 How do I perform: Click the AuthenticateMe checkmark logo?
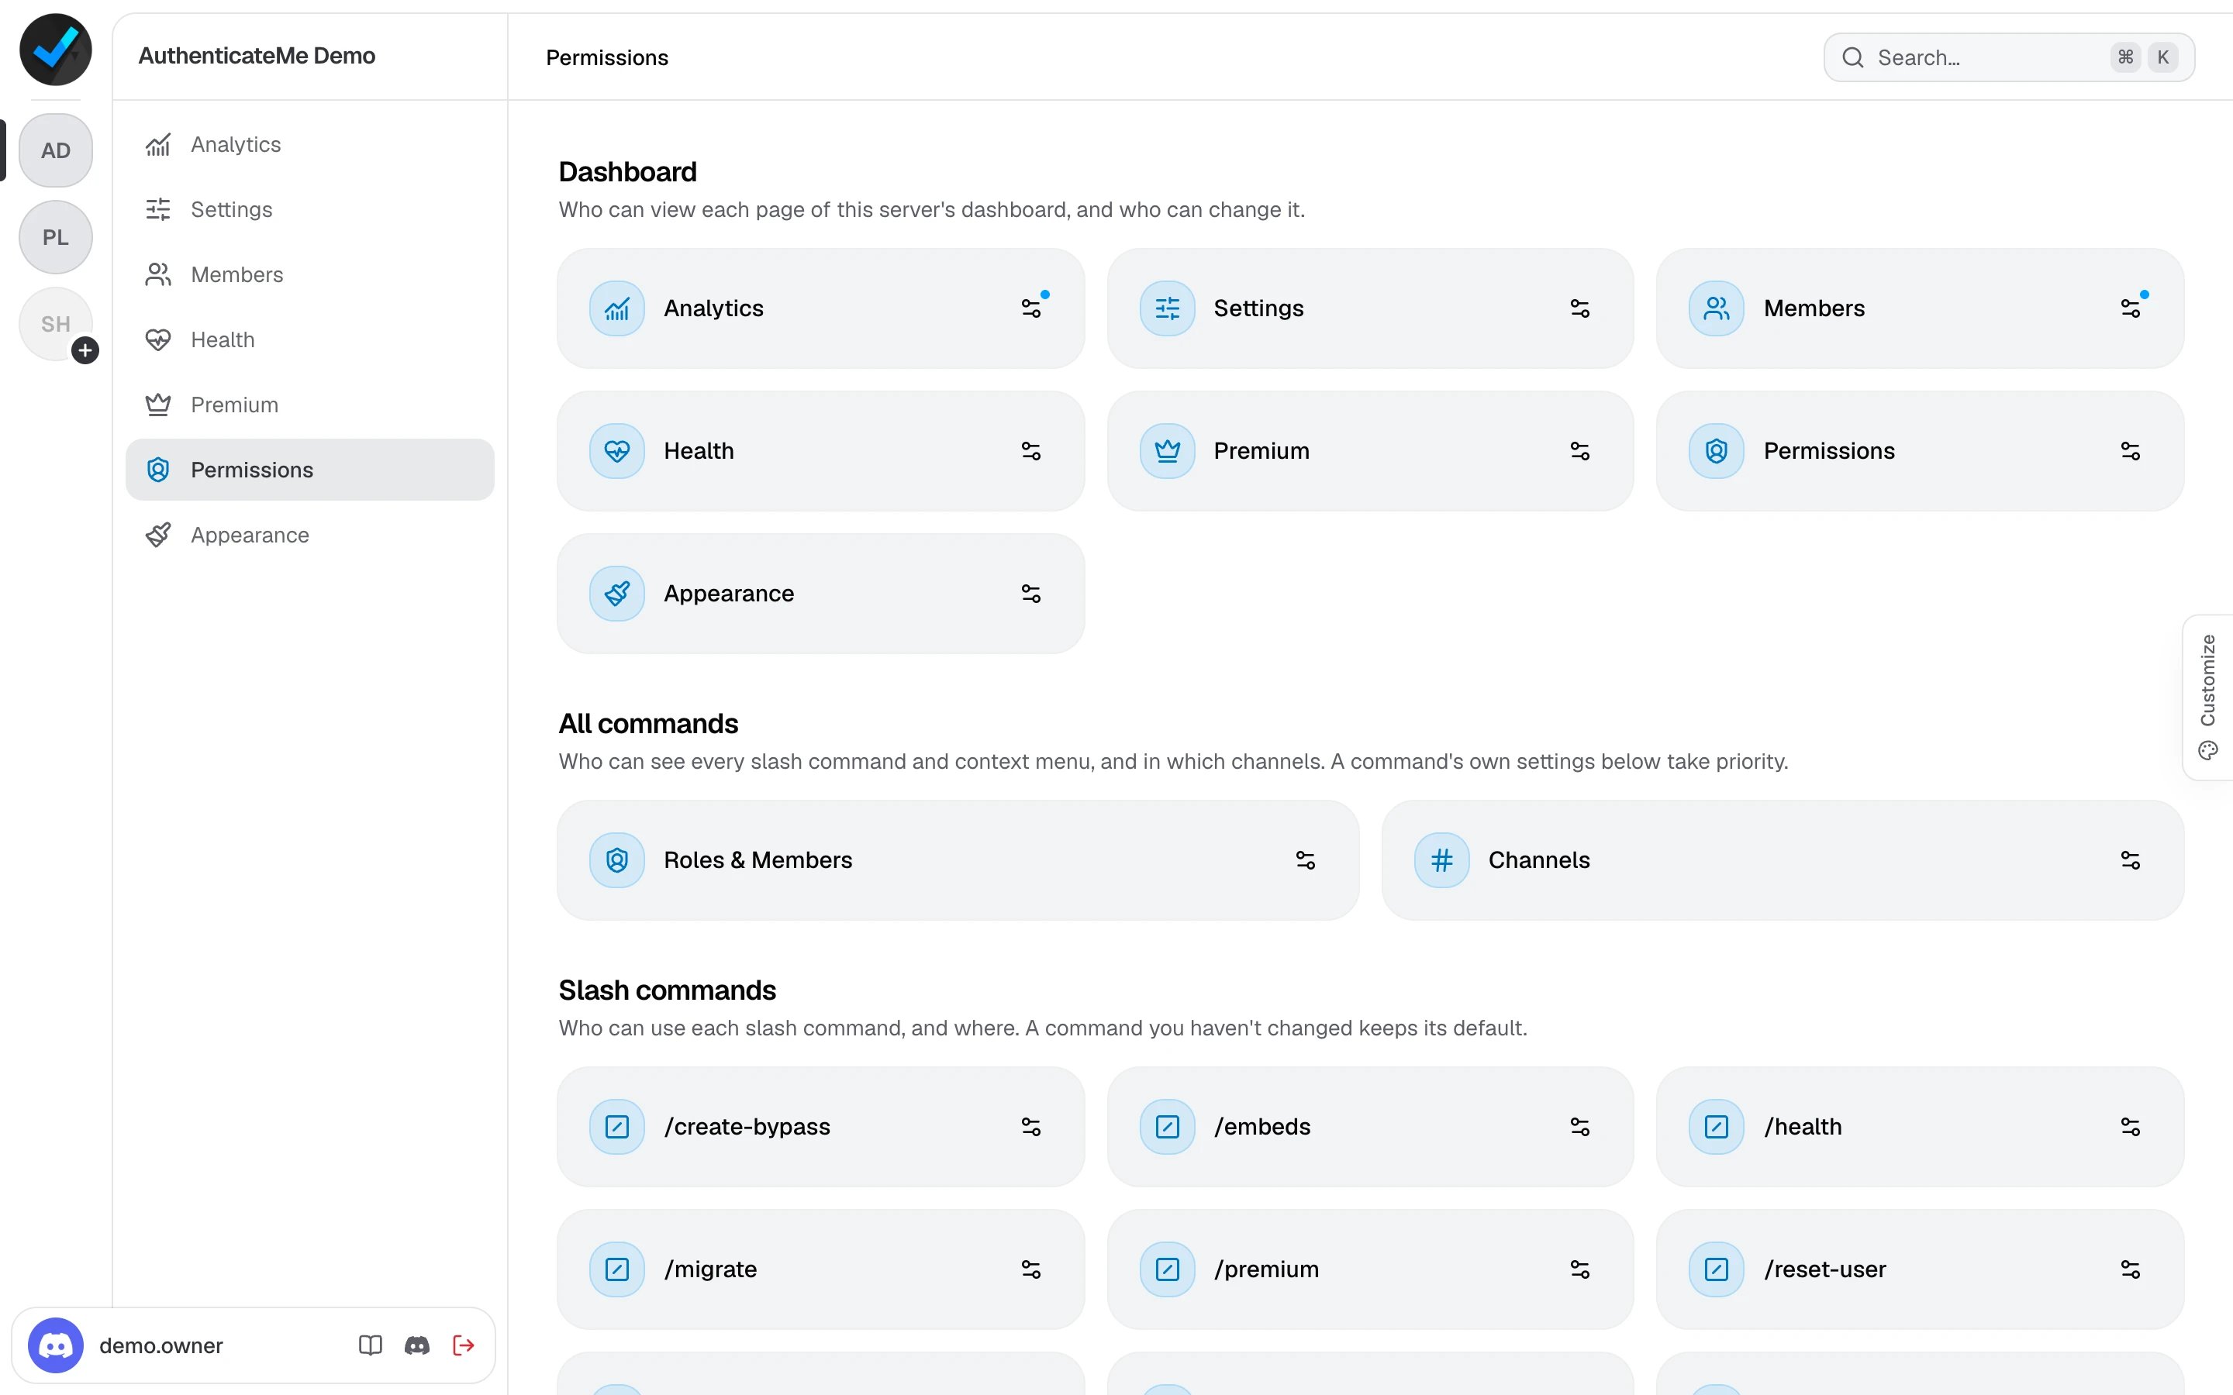tap(55, 50)
